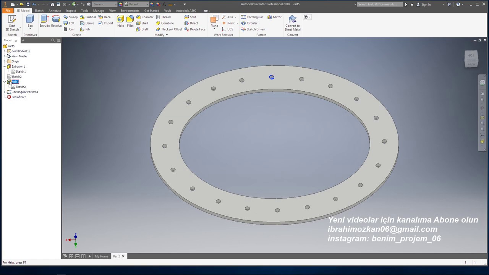The height and width of the screenshot is (275, 489).
Task: Click the Import tool
Action: [x=106, y=23]
